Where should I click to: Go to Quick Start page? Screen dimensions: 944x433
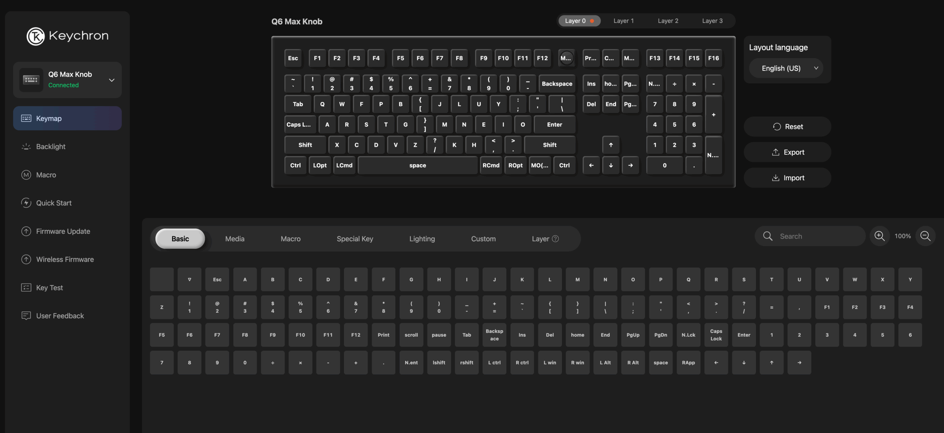(53, 203)
